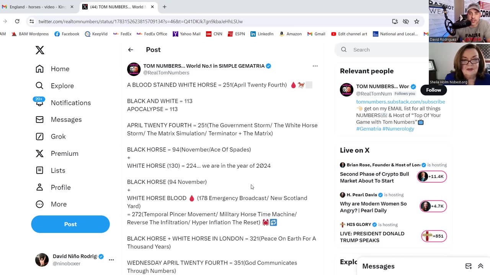Open the Amazon bookmark
This screenshot has width=490, height=275.
point(290,34)
